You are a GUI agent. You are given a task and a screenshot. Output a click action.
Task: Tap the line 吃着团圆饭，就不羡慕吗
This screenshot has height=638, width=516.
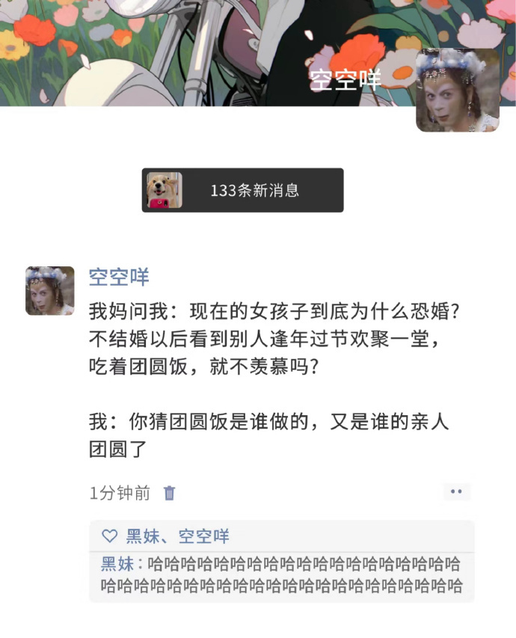click(x=203, y=366)
